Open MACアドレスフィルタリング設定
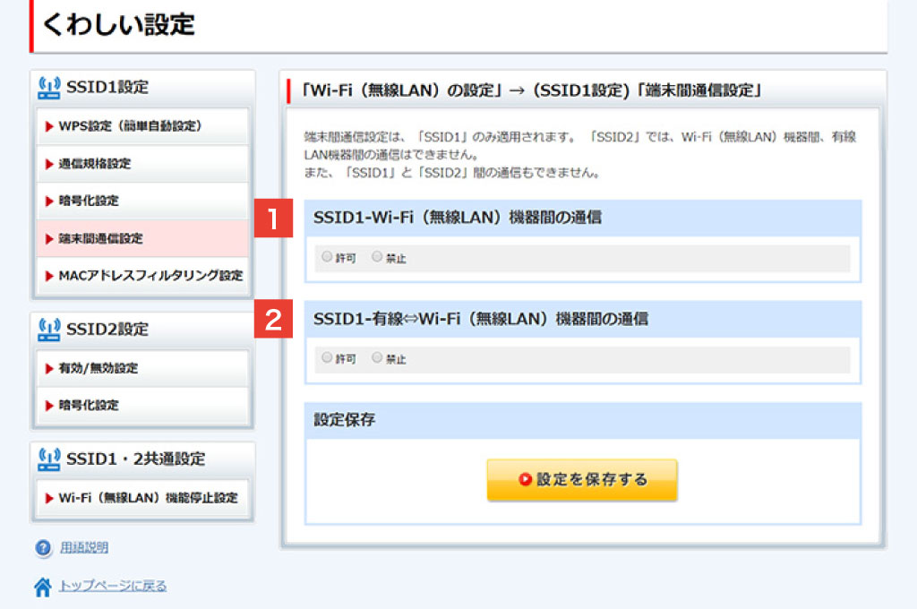Screen dimensions: 917x609 (x=142, y=276)
